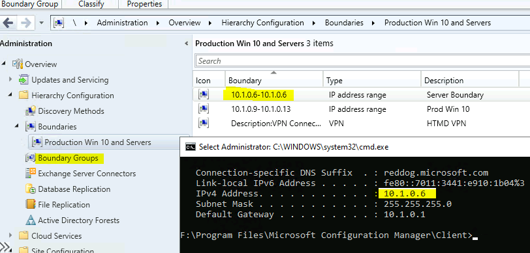Select Discovery Methods in tree
Image resolution: width=530 pixels, height=253 pixels.
(71, 111)
